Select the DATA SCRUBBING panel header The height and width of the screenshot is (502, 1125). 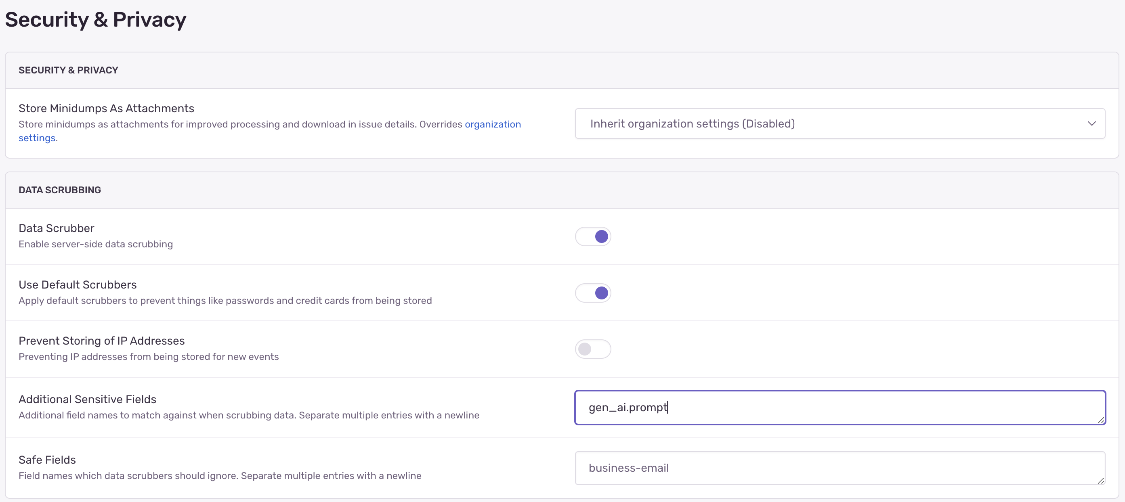click(x=60, y=190)
